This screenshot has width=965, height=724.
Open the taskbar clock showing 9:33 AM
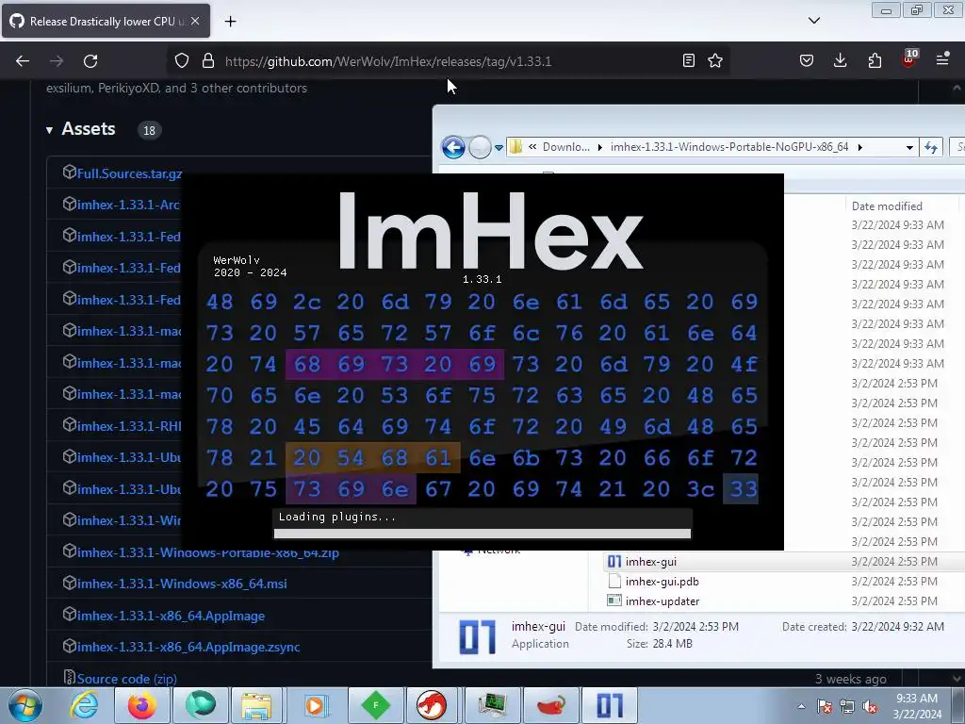click(x=917, y=706)
